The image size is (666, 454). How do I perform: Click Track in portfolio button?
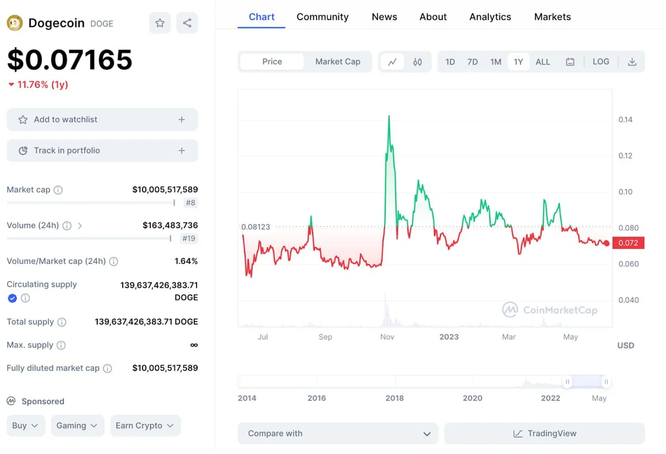[x=103, y=150]
